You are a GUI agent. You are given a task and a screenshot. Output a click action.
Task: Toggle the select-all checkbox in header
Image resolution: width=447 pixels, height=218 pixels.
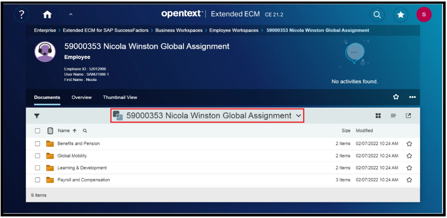pos(37,131)
